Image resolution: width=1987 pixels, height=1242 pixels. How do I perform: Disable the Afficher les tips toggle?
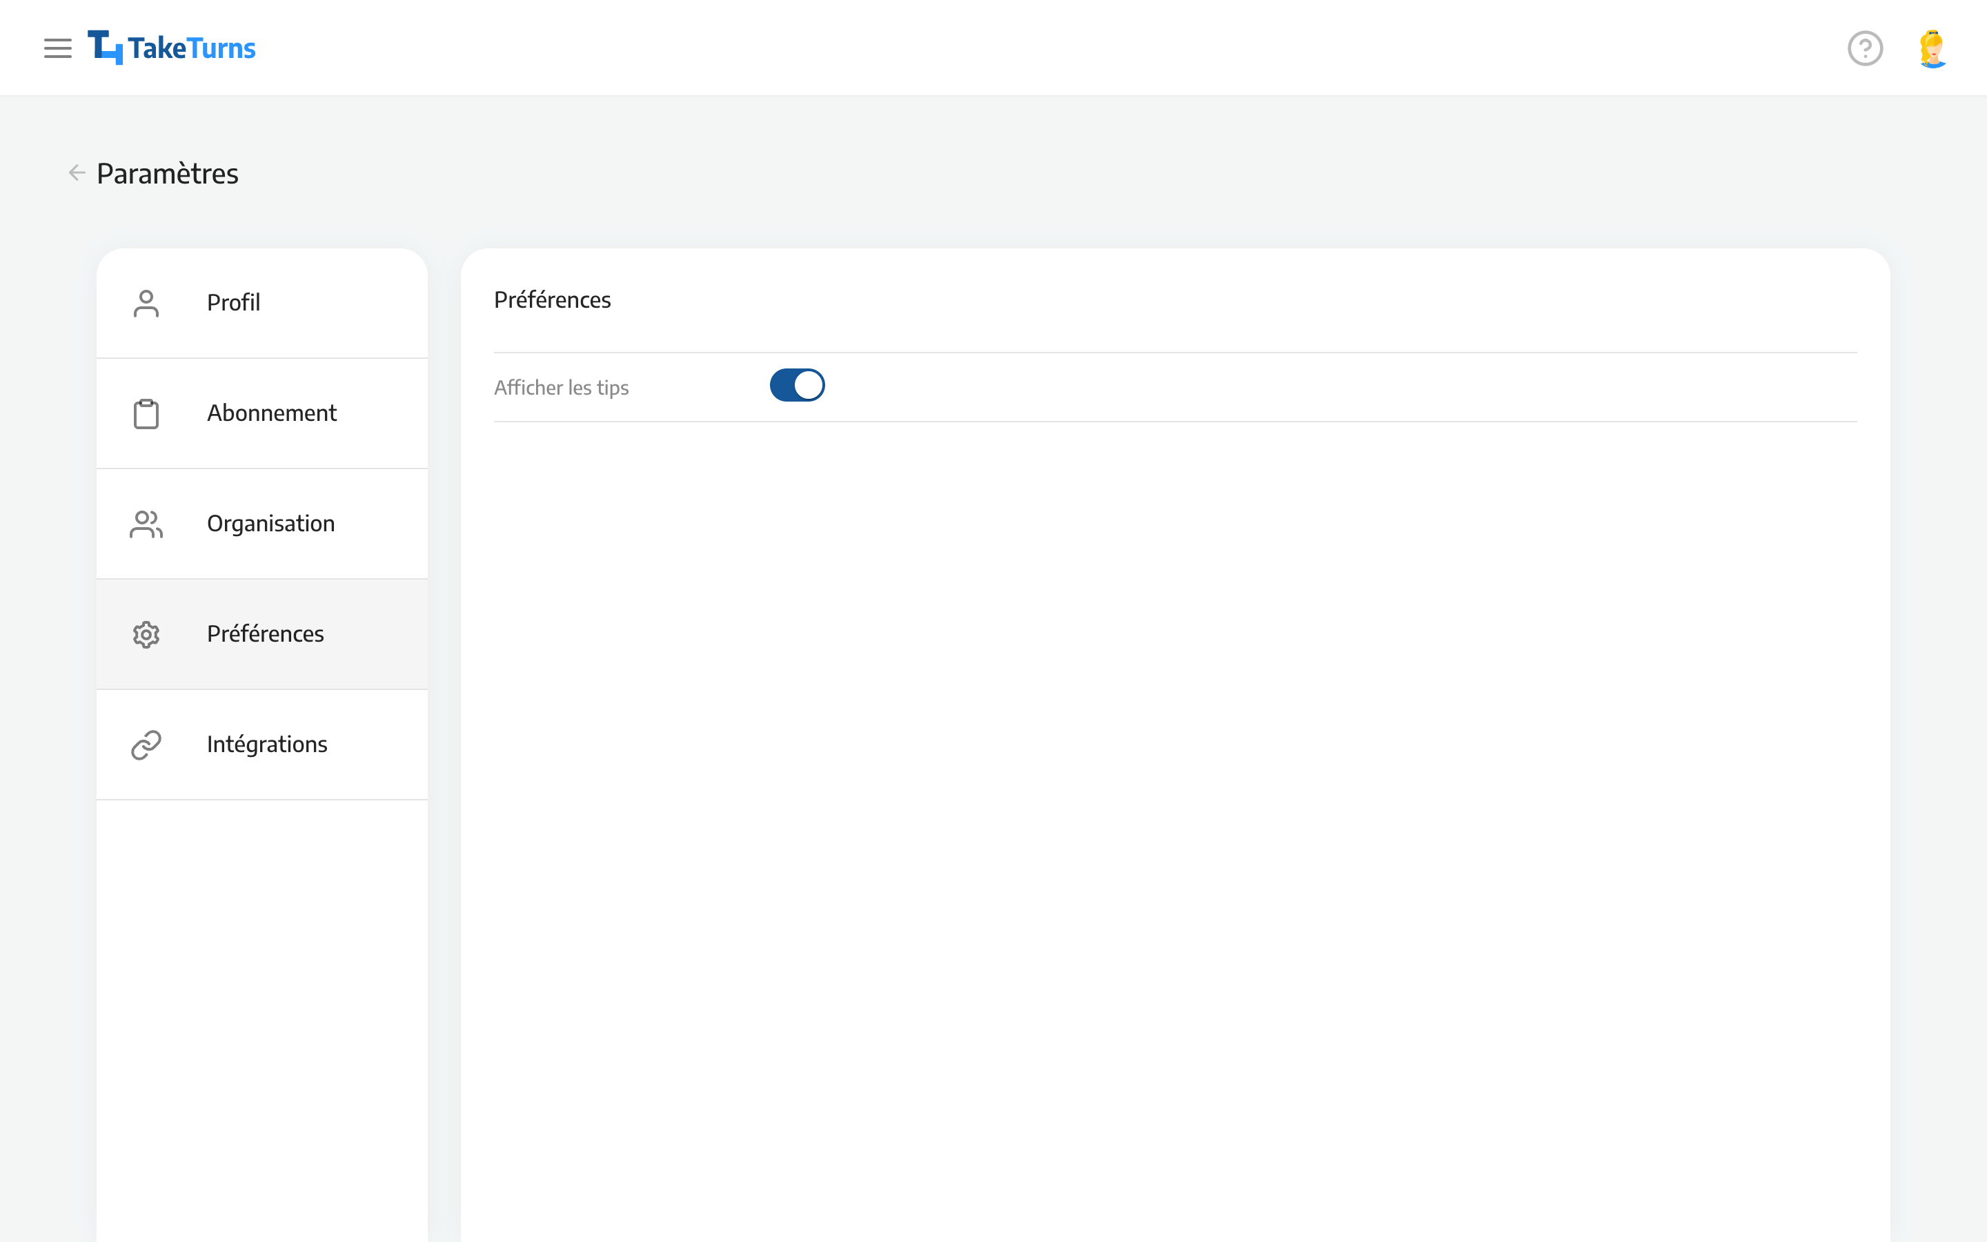pyautogui.click(x=797, y=385)
